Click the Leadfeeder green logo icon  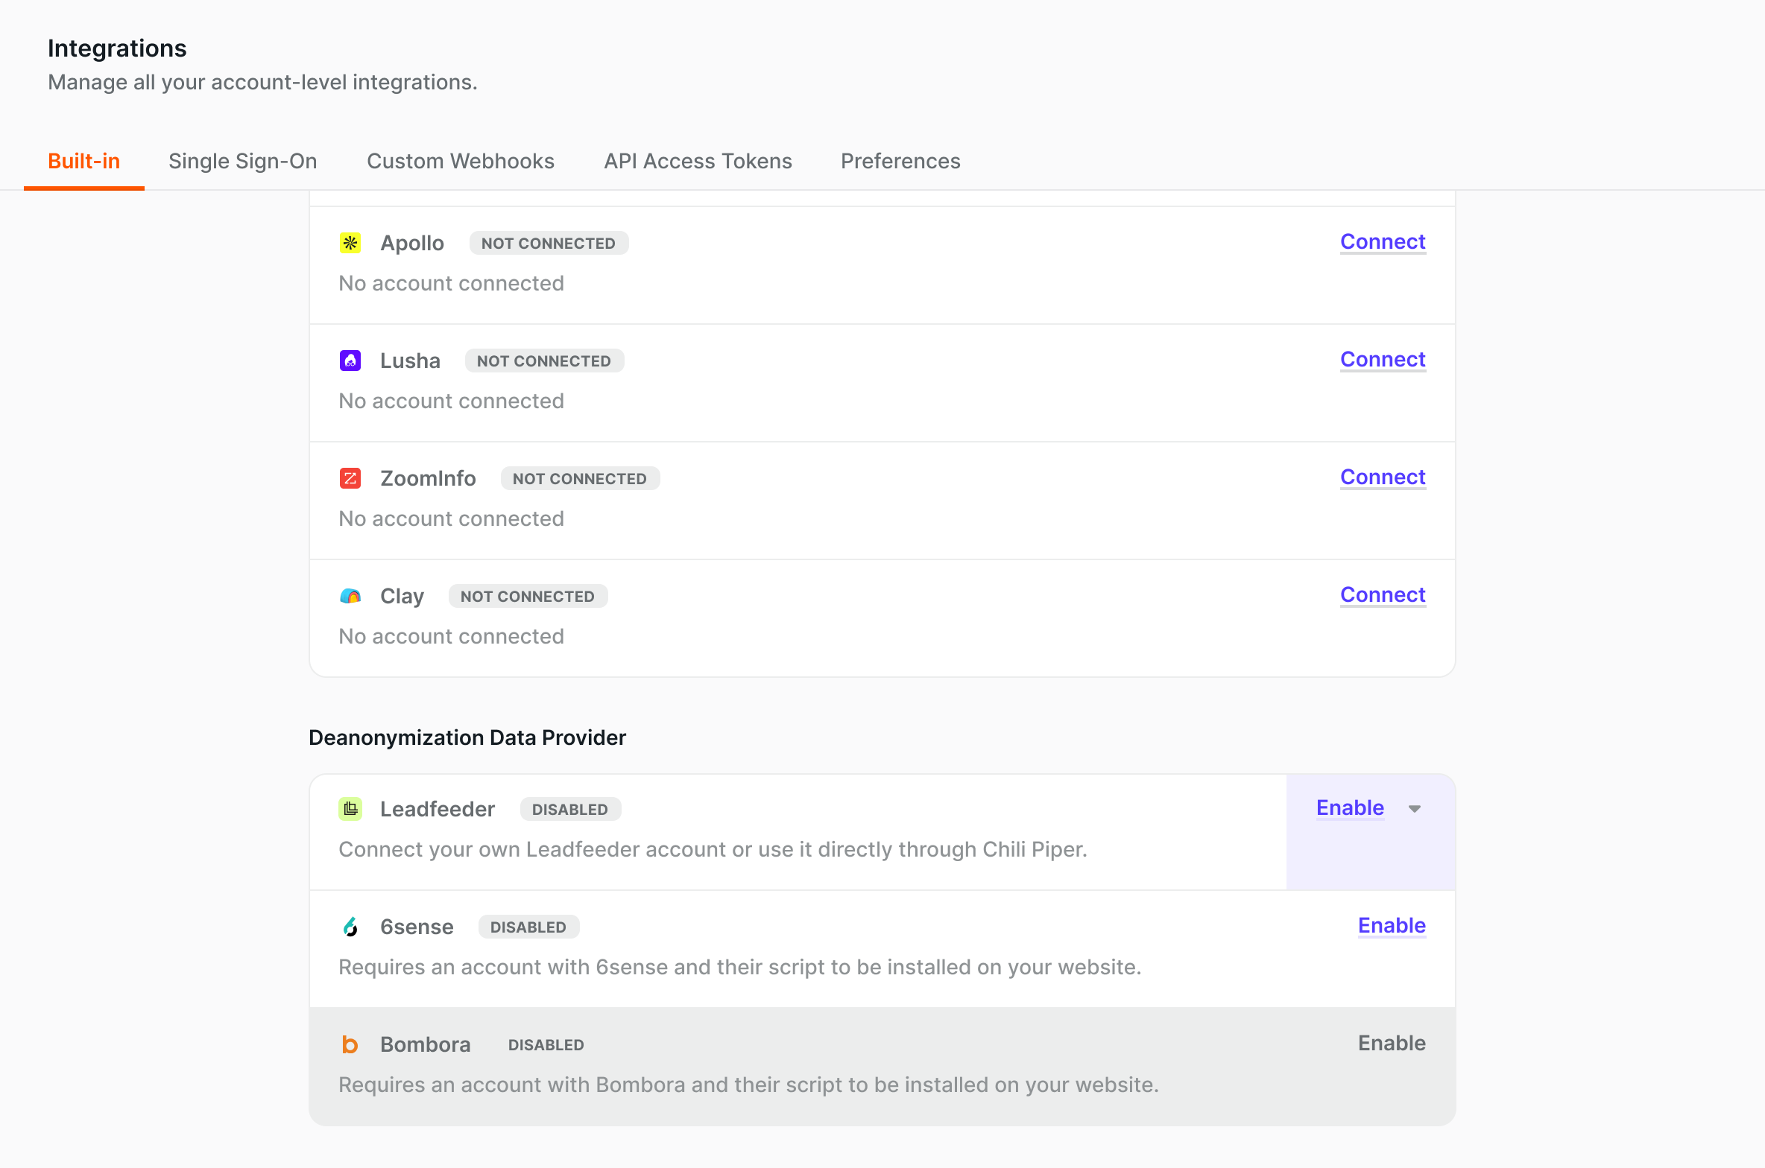350,809
